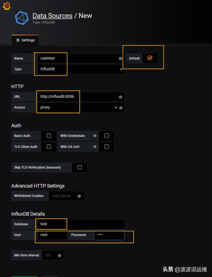Image resolution: width=212 pixels, height=277 pixels.
Task: Click the User field containing root
Action: pyautogui.click(x=52, y=235)
